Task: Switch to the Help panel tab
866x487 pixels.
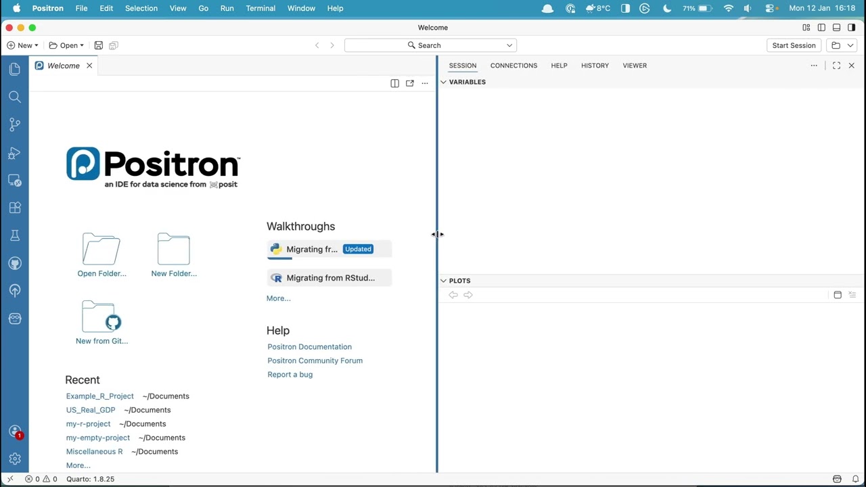Action: [559, 66]
